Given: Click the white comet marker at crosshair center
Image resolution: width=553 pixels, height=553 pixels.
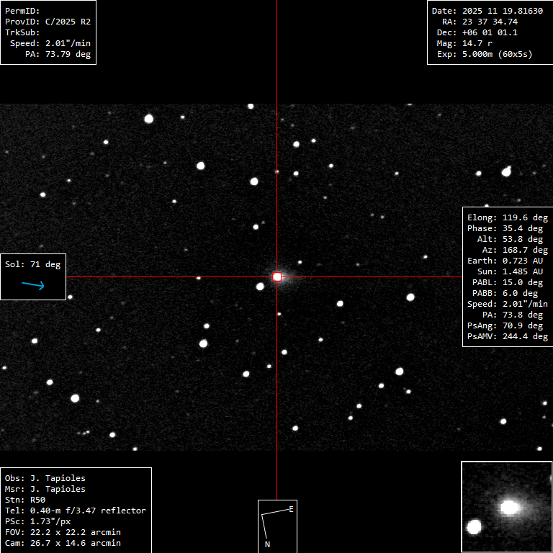Looking at the screenshot, I should [277, 276].
